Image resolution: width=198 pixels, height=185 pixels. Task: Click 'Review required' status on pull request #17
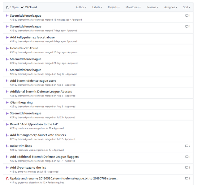[56, 183]
